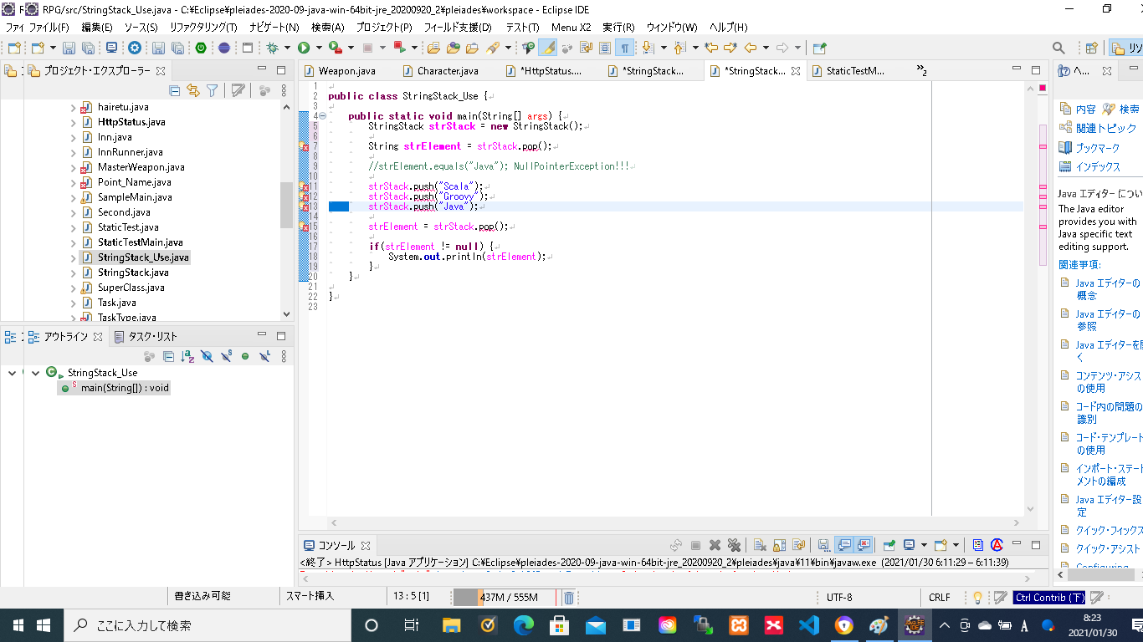The width and height of the screenshot is (1143, 642).
Task: Sort Outline alphabetically with sort icon
Action: pos(187,357)
